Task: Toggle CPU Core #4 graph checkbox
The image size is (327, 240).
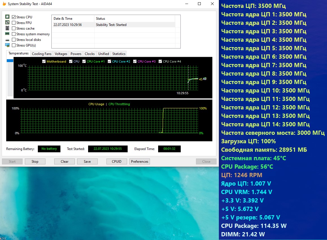Action: [160, 61]
